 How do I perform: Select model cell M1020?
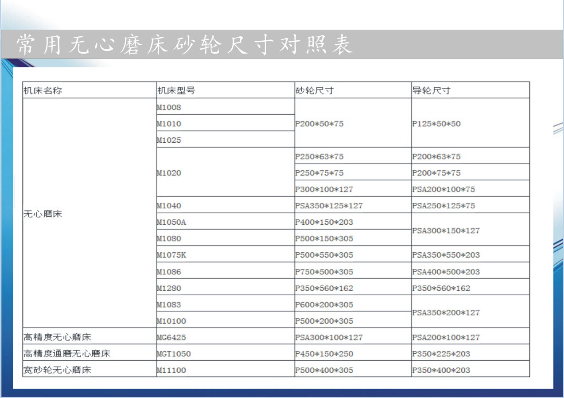226,172
